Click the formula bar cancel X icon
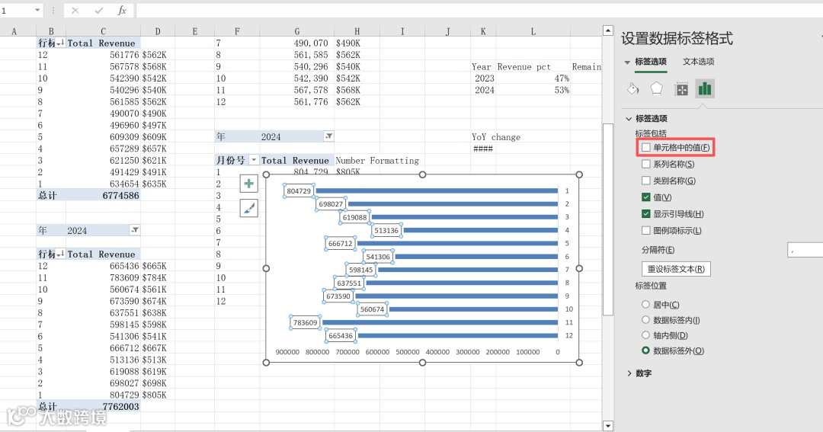The width and height of the screenshot is (823, 432). (x=75, y=11)
